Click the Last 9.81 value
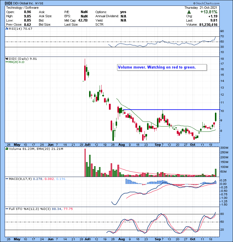Viewport: 233px width, 242px height. (214, 20)
